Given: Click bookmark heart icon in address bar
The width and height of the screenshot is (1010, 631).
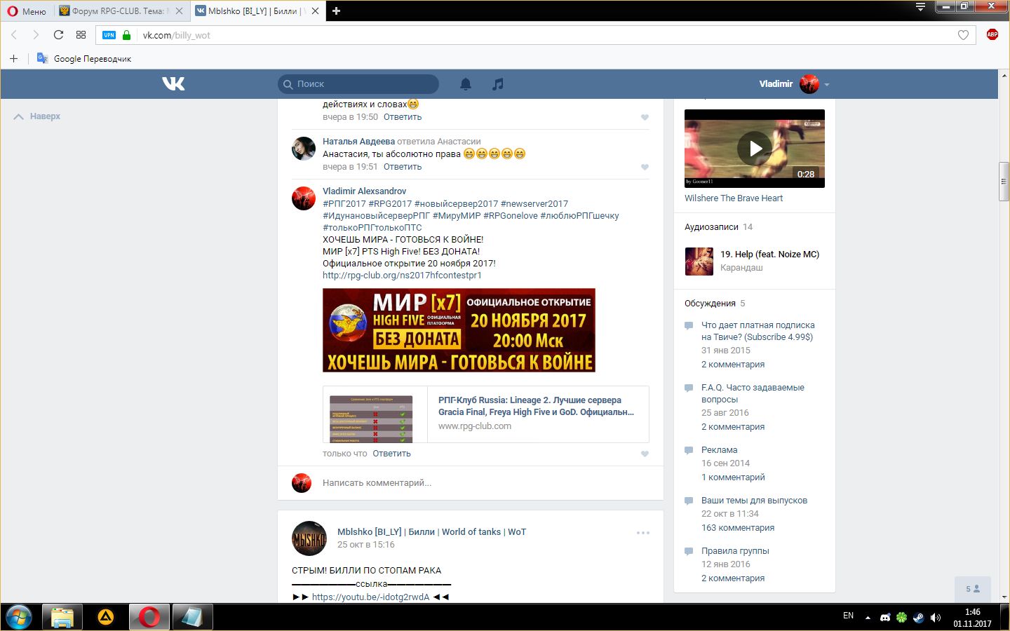Looking at the screenshot, I should [963, 35].
